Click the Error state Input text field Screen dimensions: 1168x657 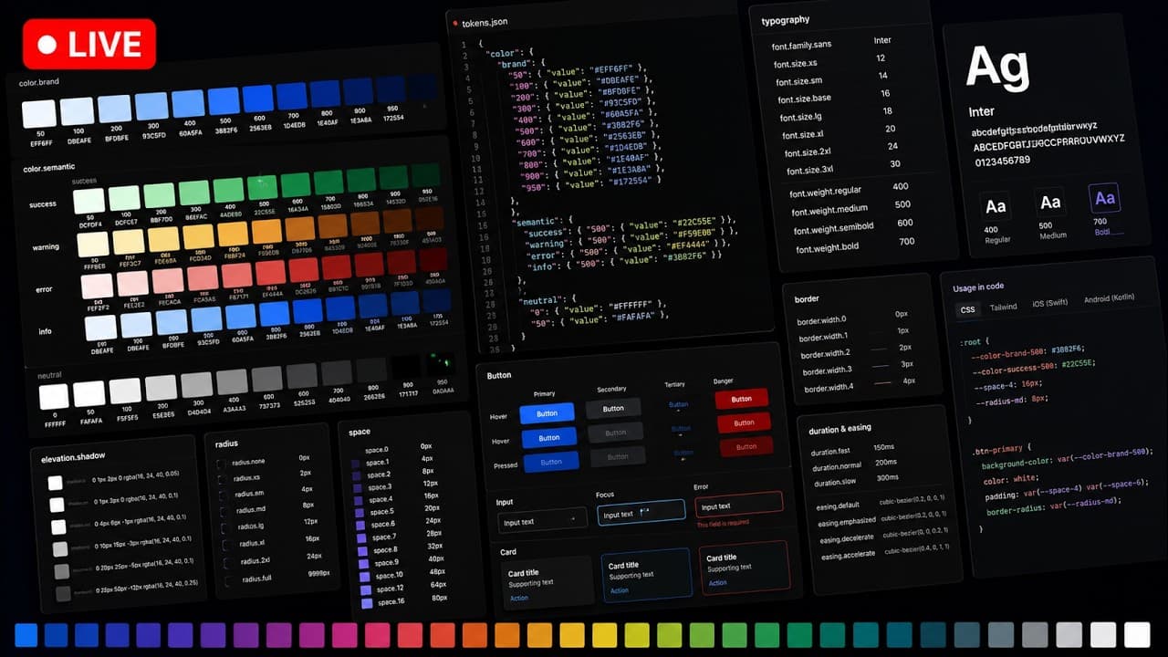click(739, 505)
